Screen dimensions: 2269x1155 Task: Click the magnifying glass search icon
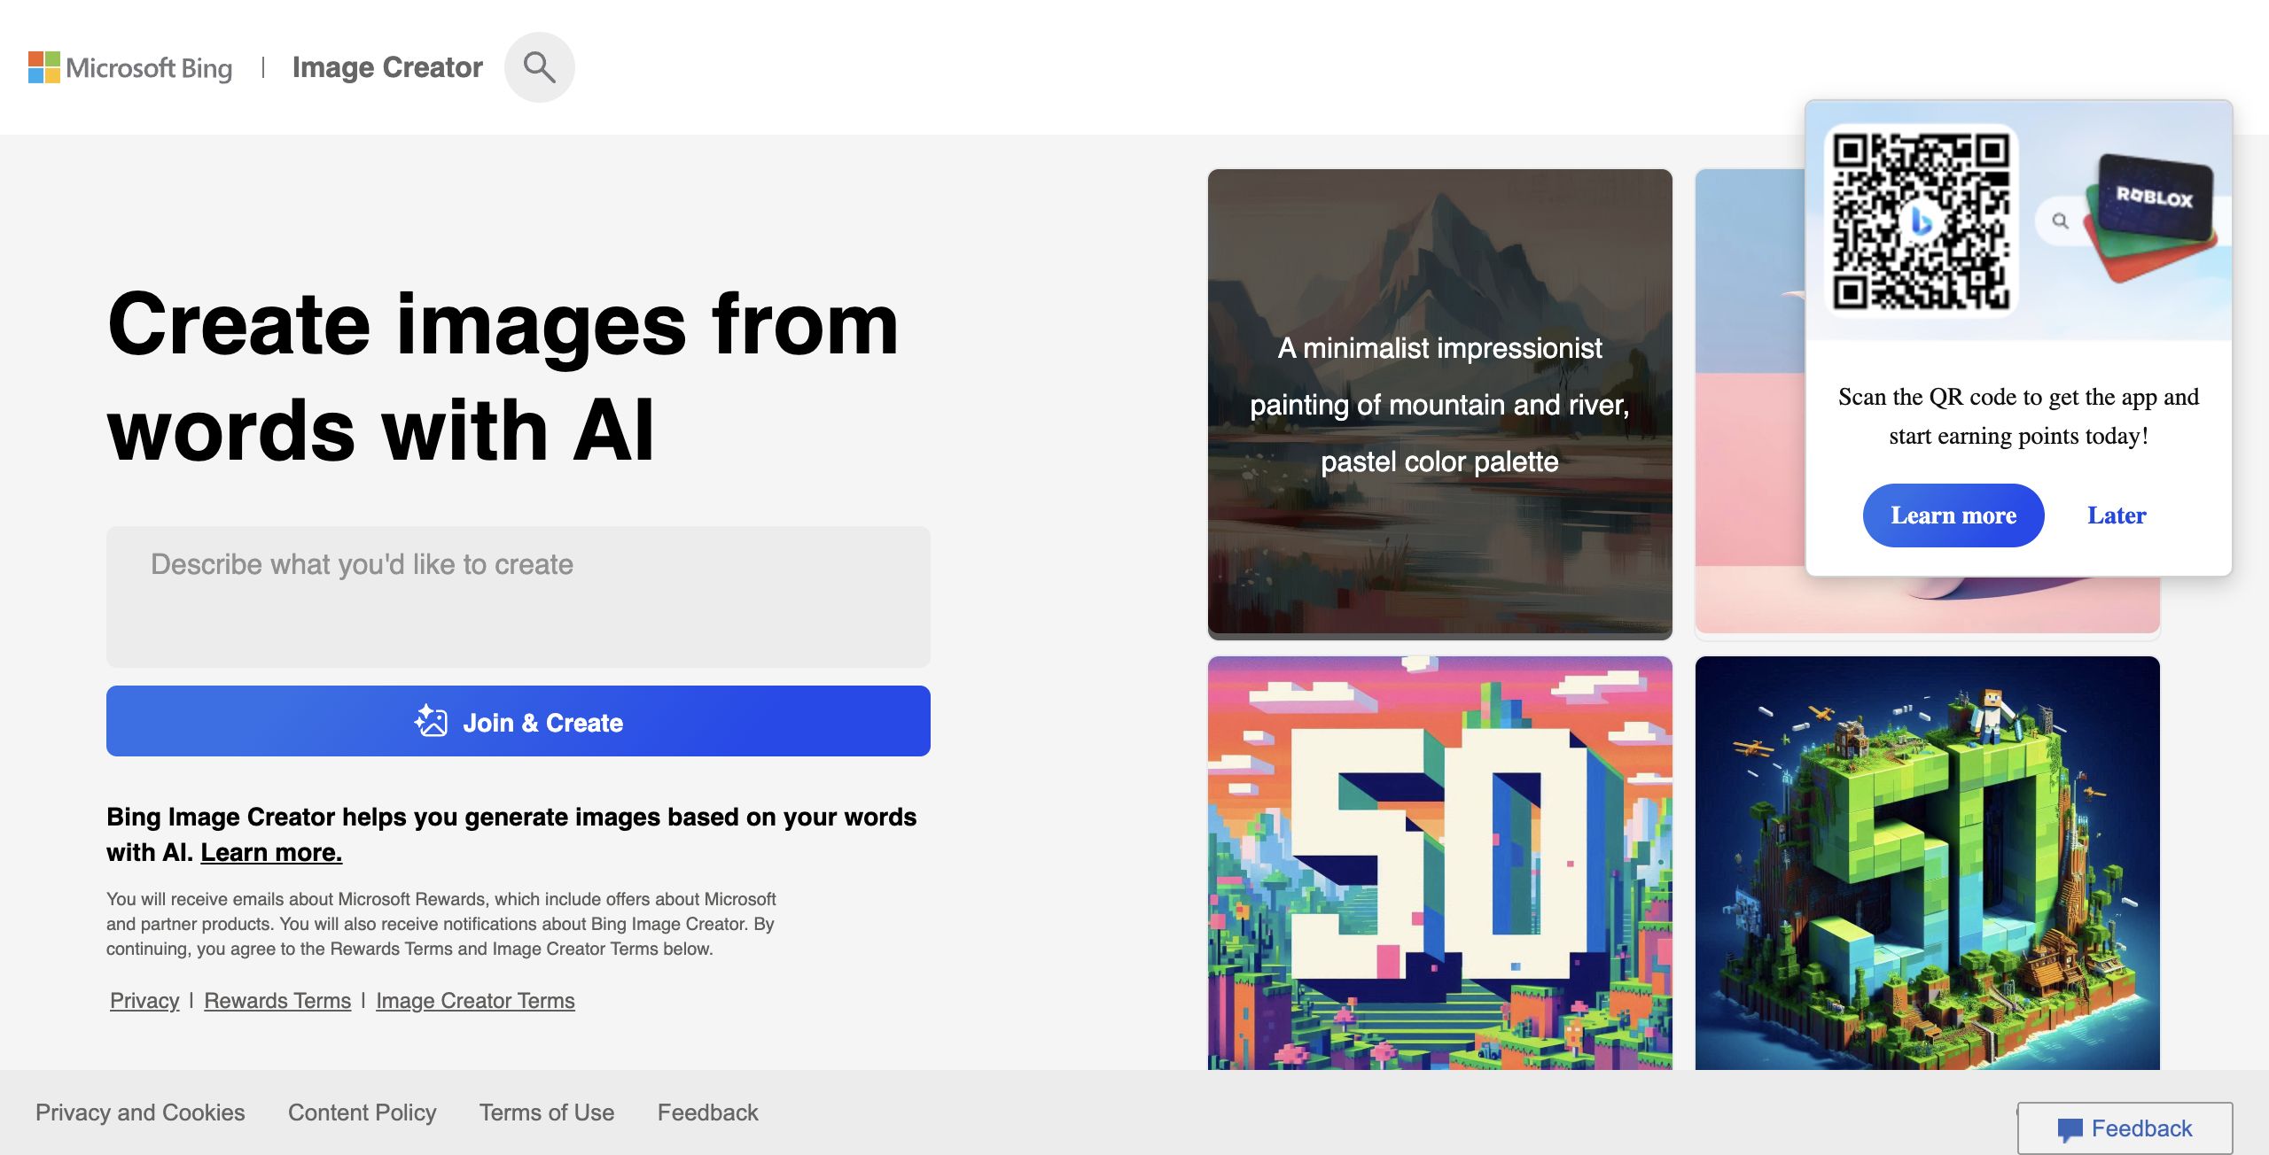pyautogui.click(x=539, y=67)
